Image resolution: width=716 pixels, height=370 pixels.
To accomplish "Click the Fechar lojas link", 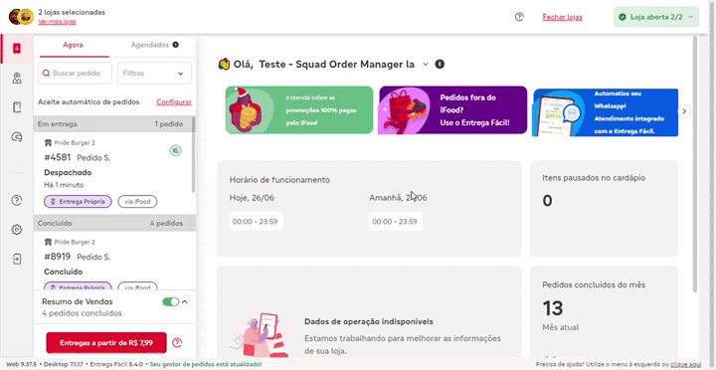I will pos(562,17).
